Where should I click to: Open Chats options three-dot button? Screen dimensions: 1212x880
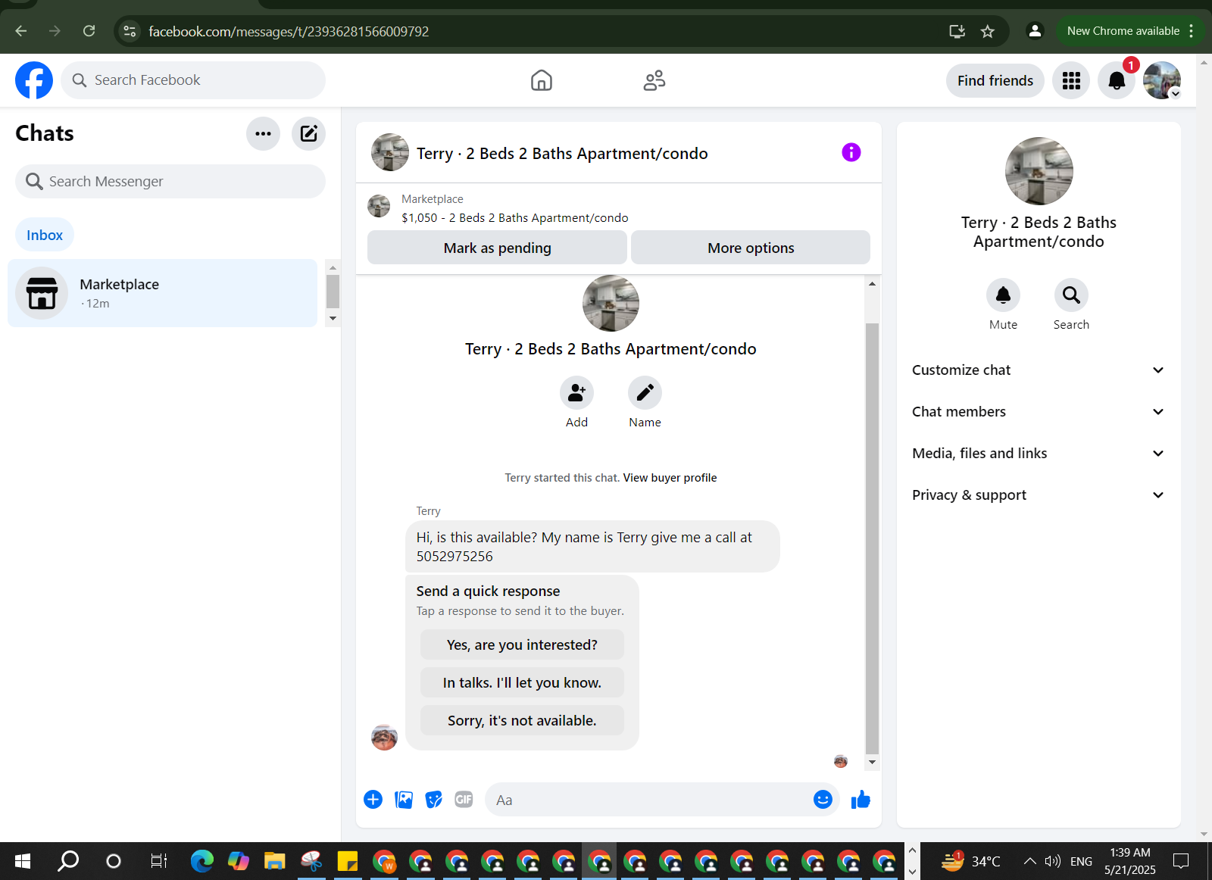tap(263, 133)
